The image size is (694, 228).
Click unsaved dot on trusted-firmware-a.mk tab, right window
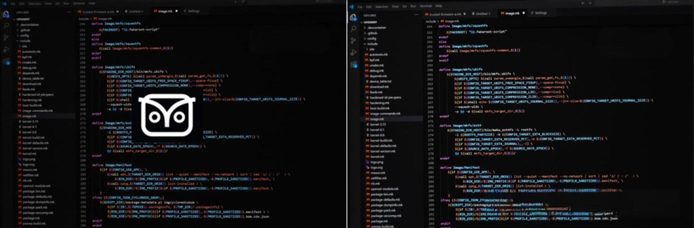464,14
